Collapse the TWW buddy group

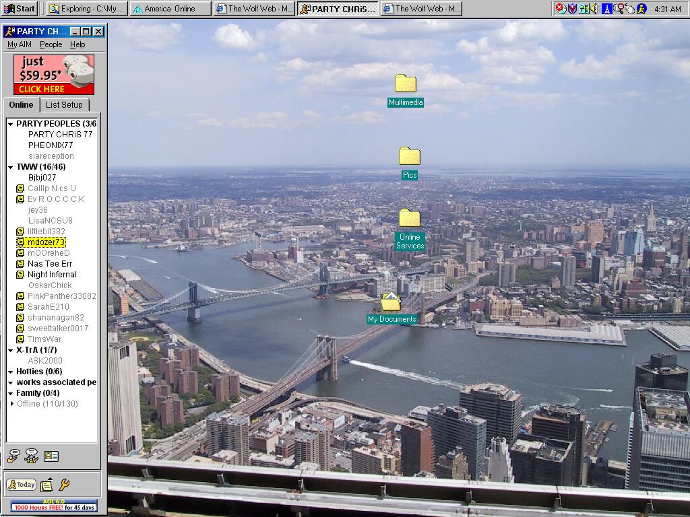tap(11, 167)
